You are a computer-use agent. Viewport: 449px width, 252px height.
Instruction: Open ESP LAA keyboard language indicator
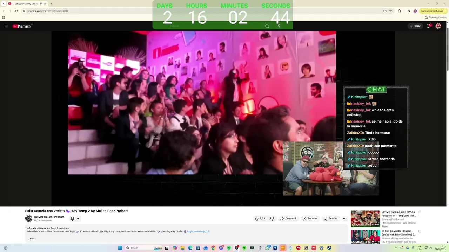click(420, 248)
